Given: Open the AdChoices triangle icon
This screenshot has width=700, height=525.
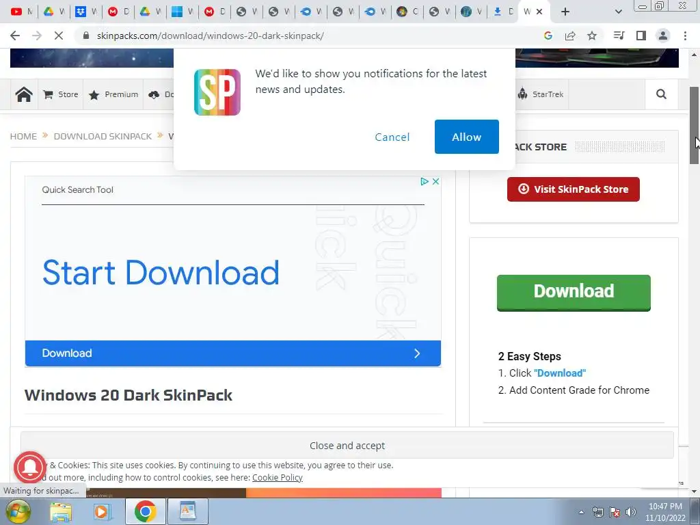Looking at the screenshot, I should pyautogui.click(x=424, y=181).
